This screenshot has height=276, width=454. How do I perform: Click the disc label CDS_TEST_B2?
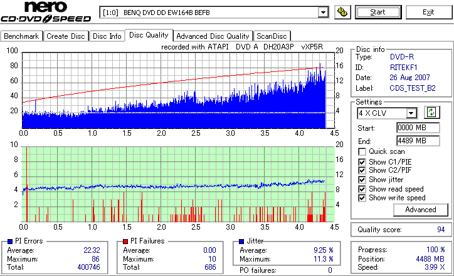413,88
